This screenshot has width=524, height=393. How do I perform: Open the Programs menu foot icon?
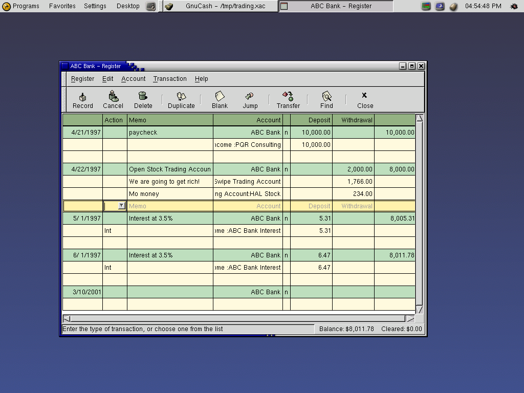6,6
